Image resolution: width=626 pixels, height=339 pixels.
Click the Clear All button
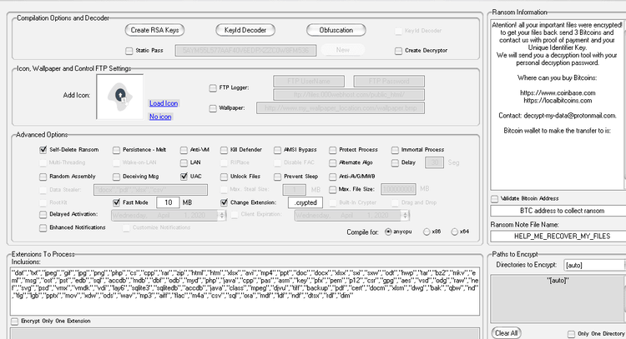507,332
